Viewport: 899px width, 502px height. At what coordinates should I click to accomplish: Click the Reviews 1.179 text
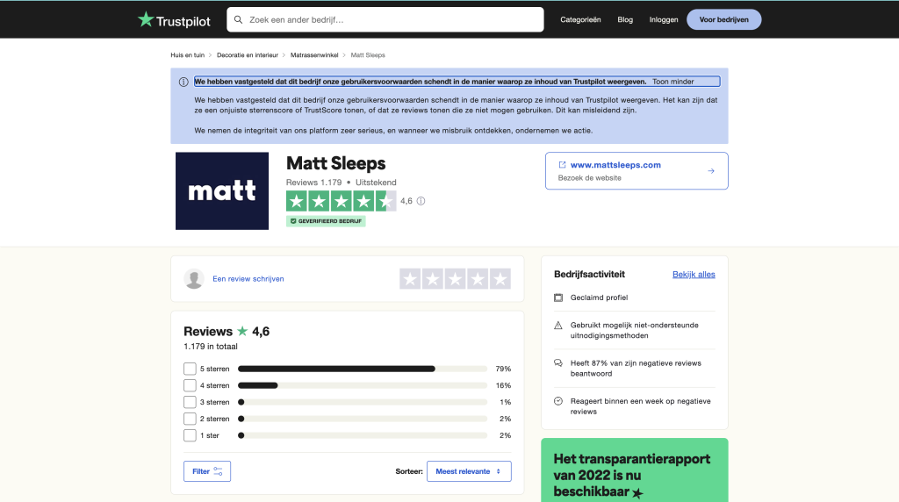pos(313,183)
